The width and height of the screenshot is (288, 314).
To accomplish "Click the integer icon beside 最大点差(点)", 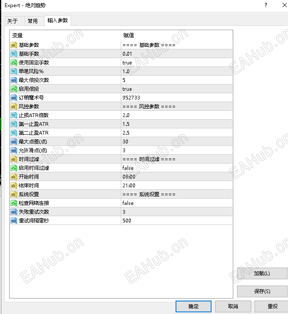I will 14,142.
